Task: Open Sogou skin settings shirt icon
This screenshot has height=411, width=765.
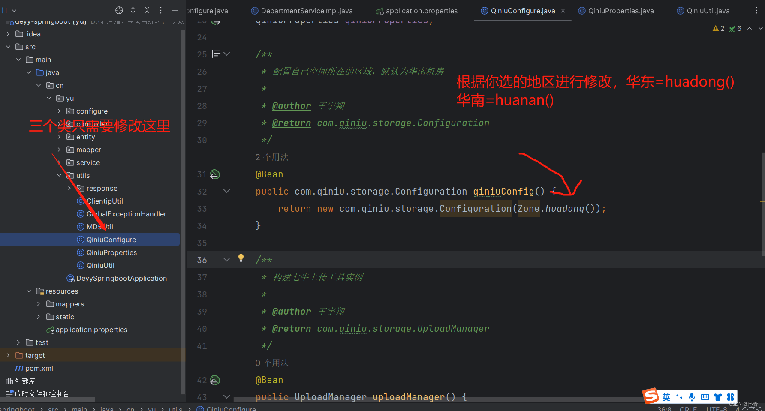Action: (x=718, y=397)
